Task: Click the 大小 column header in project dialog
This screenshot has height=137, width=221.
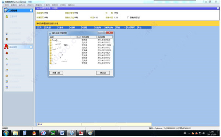Action: [76, 37]
